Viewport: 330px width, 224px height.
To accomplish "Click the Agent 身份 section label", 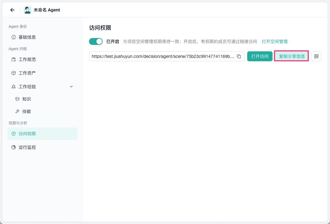I will coord(18,27).
